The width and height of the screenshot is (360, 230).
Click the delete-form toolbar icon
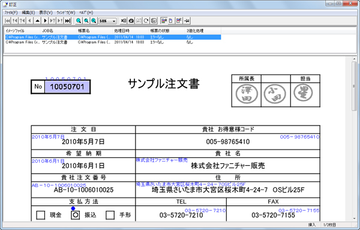[124, 20]
